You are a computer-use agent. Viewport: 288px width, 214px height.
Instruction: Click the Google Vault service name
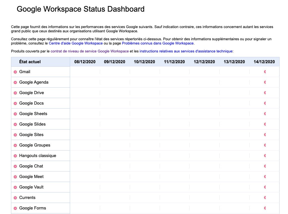[31, 187]
